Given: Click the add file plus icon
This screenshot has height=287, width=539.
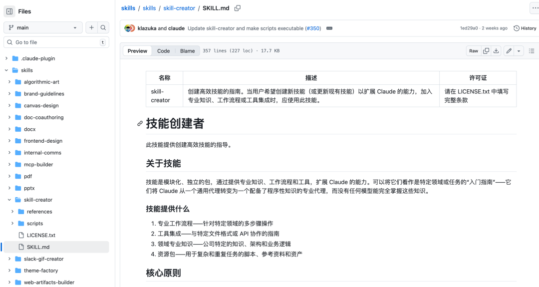Looking at the screenshot, I should pos(92,28).
